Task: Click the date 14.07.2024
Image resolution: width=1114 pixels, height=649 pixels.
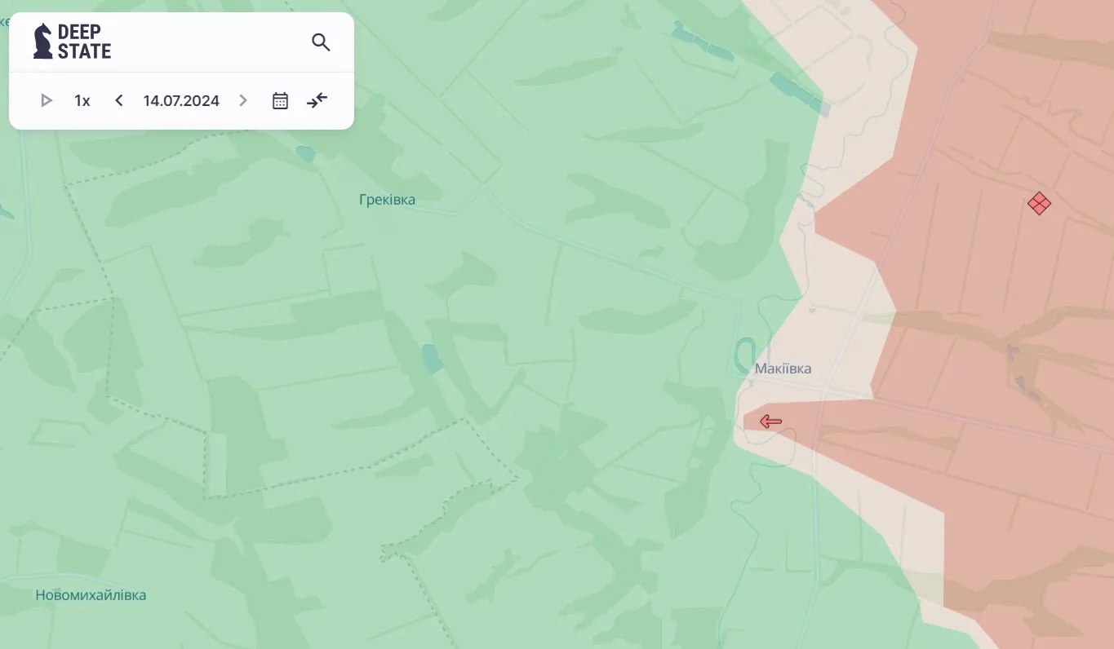Action: 181,100
